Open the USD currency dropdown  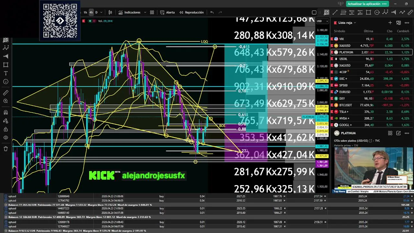(322, 21)
